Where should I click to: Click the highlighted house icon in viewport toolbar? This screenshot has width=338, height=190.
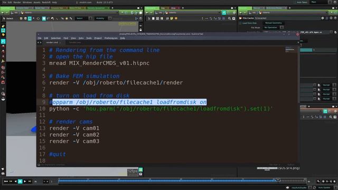pos(30,18)
